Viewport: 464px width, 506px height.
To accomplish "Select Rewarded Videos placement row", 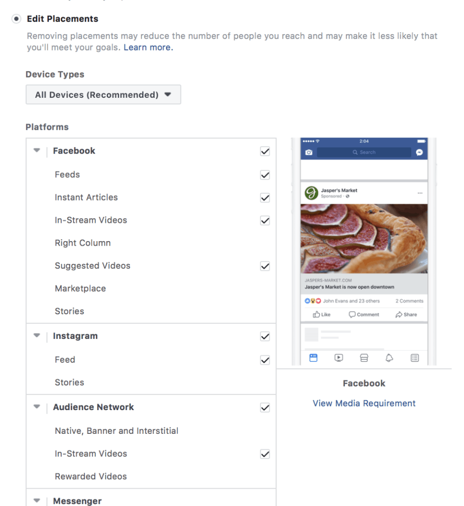I will (x=151, y=476).
